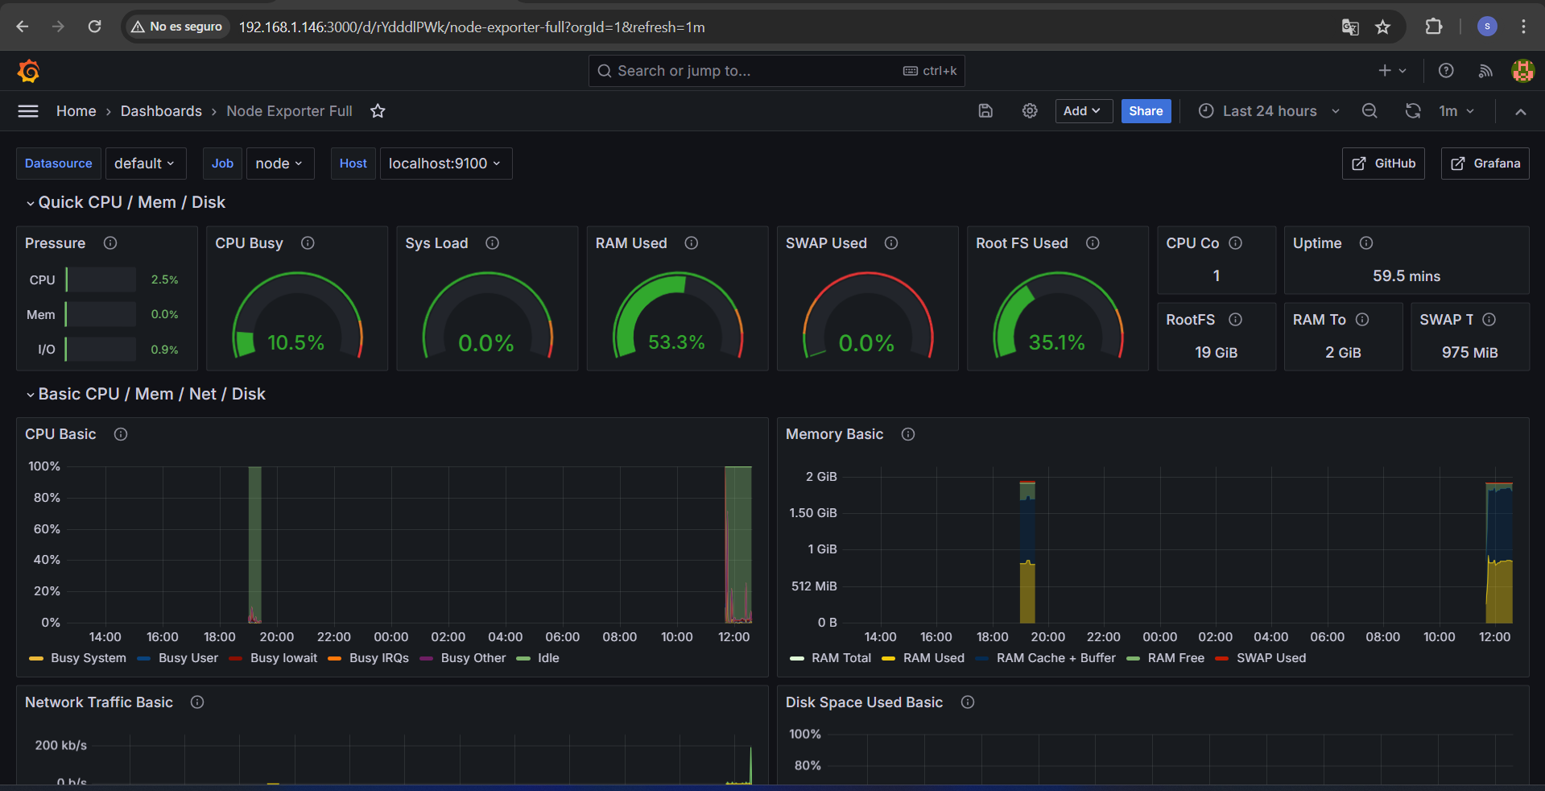Toggle RAM Used series in Memory legend
This screenshot has height=791, width=1545.
(x=933, y=658)
